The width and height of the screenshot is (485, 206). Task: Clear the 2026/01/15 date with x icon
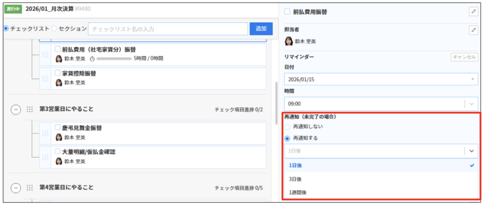point(472,79)
